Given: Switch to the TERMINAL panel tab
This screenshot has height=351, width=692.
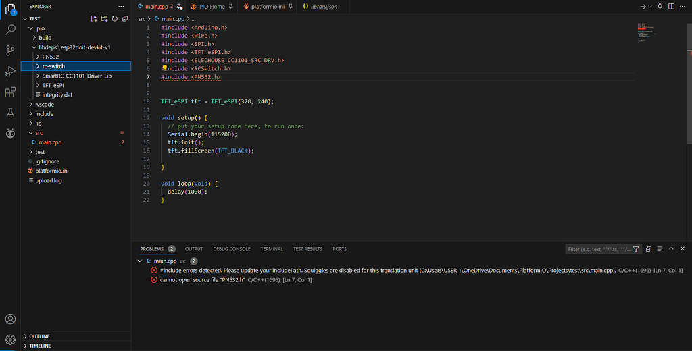Looking at the screenshot, I should click(x=272, y=249).
